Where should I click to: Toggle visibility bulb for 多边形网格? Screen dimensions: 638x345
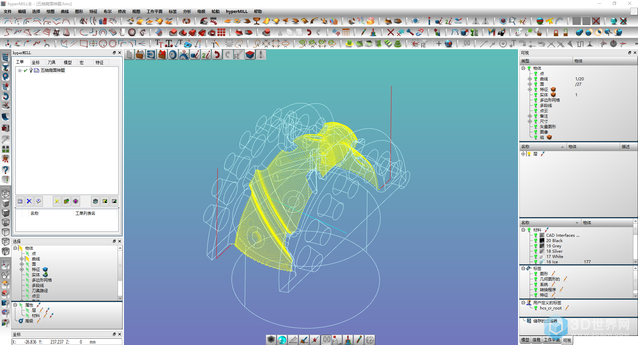click(536, 100)
